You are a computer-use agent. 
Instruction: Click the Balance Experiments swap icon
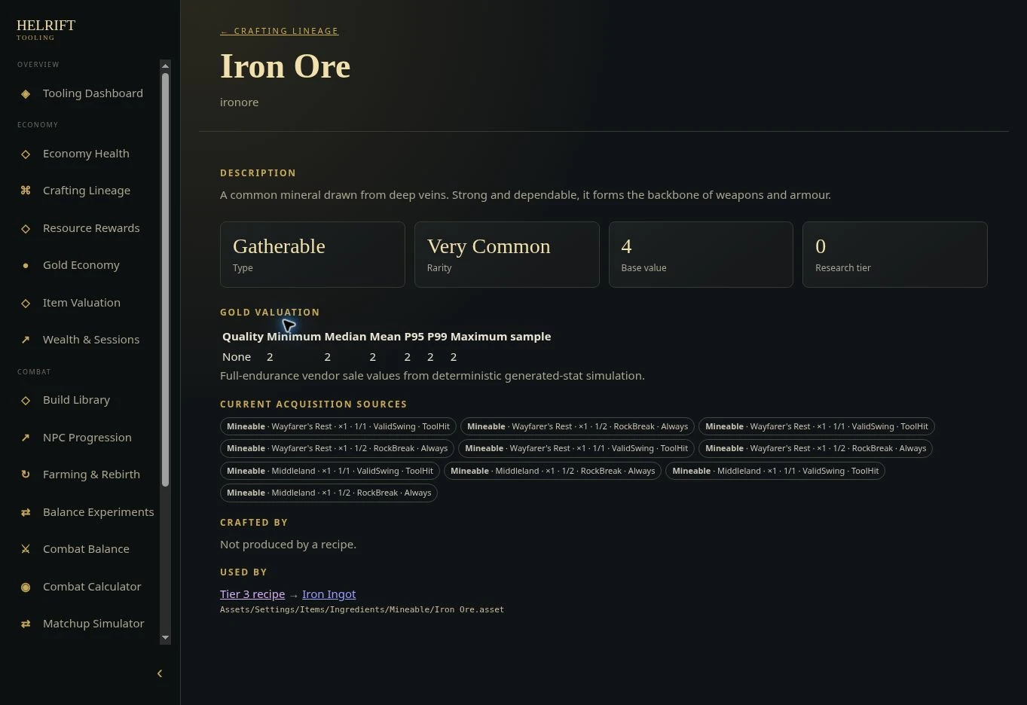[x=26, y=512]
